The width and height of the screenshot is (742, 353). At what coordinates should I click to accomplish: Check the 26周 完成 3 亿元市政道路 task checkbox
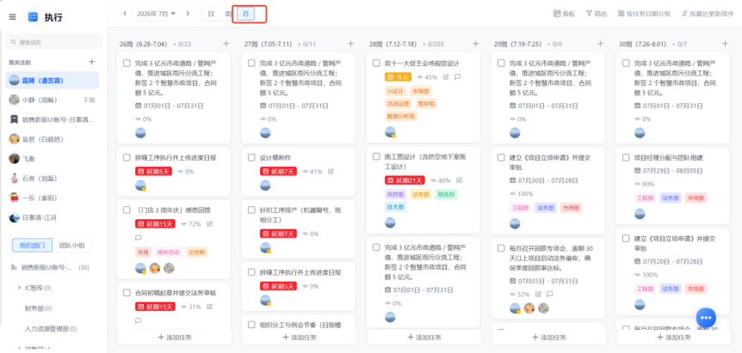point(127,64)
